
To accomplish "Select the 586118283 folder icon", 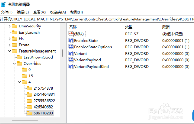I will click(x=29, y=113).
